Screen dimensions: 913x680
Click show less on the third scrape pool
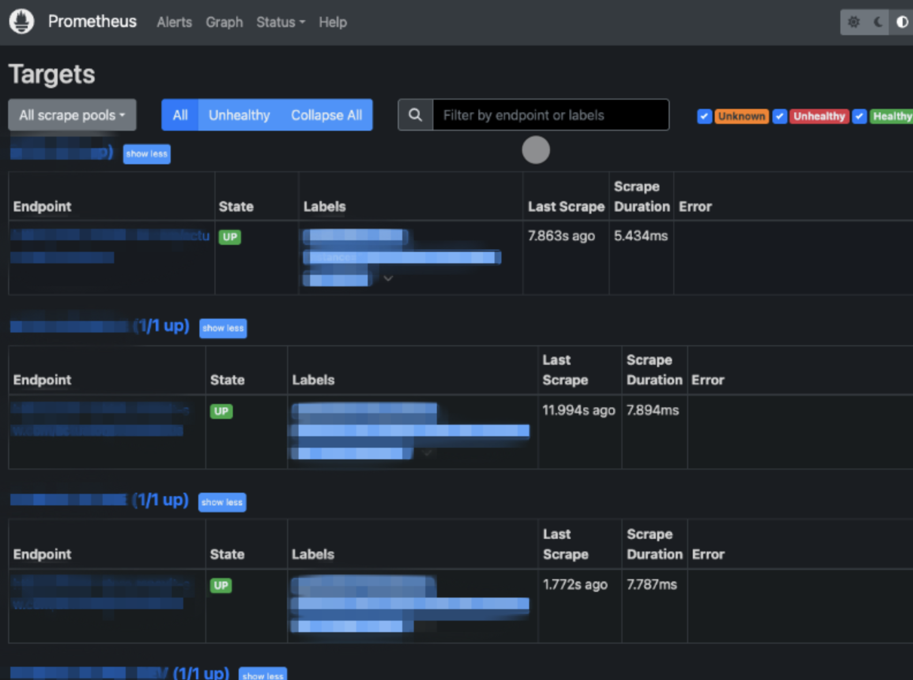click(x=222, y=502)
